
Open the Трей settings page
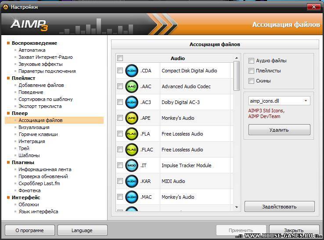point(24,148)
